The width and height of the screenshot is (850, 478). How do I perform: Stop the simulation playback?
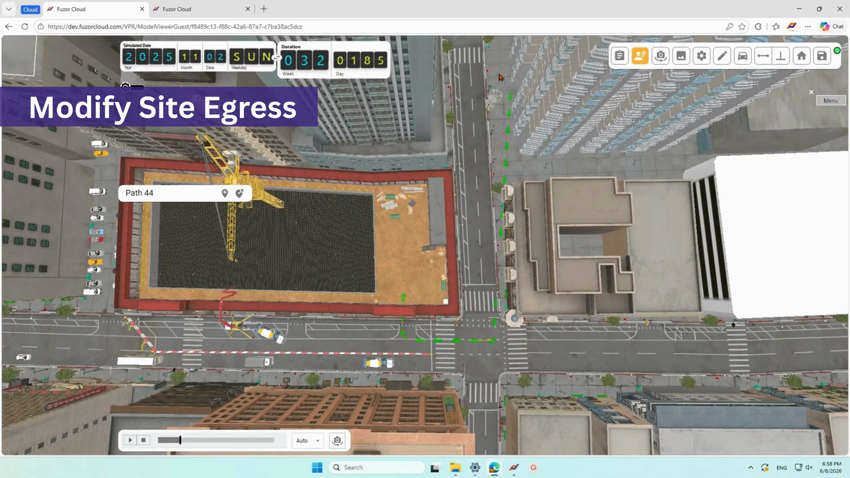tap(143, 440)
